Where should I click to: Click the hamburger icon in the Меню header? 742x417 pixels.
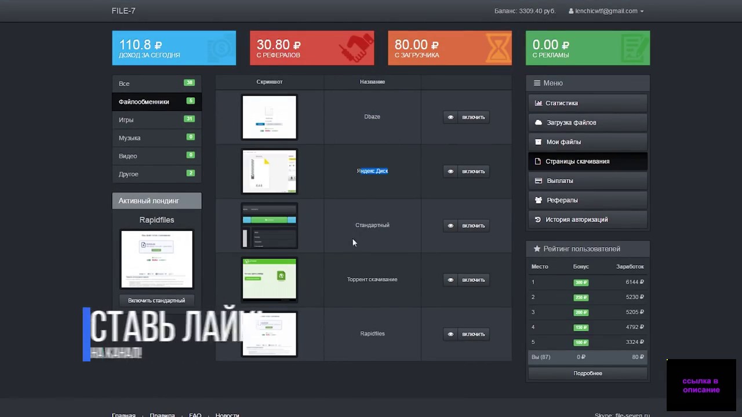(x=537, y=83)
